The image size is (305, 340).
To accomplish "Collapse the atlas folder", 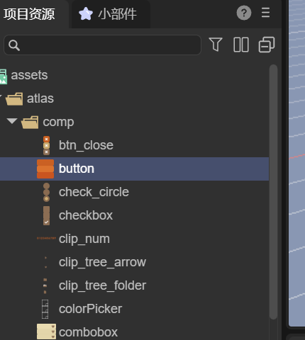I will [1, 96].
